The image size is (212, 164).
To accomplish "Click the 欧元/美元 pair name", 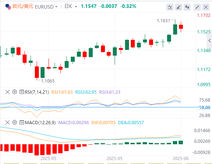I will (x=23, y=6).
